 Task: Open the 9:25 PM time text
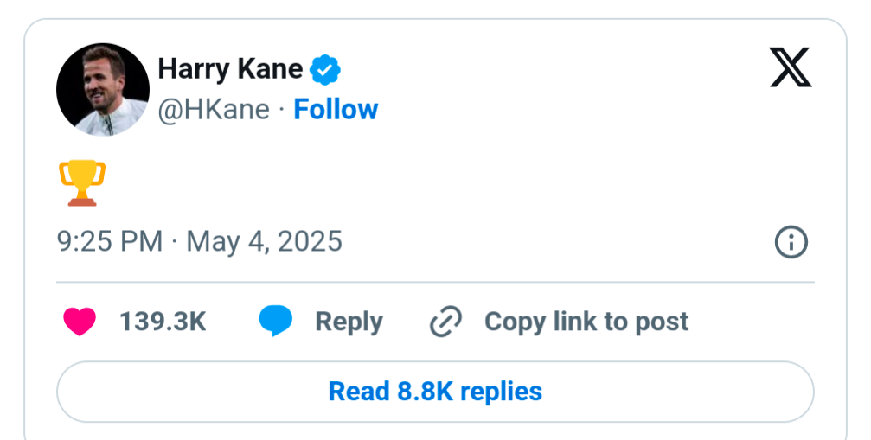tap(110, 242)
